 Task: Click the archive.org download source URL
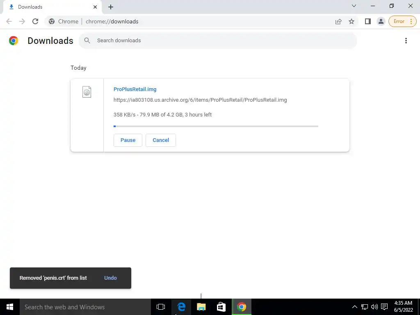click(x=200, y=100)
